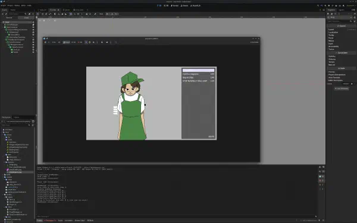This screenshot has width=357, height=223.
Task: Click the Add Child Node plus icon
Action: pos(2,14)
